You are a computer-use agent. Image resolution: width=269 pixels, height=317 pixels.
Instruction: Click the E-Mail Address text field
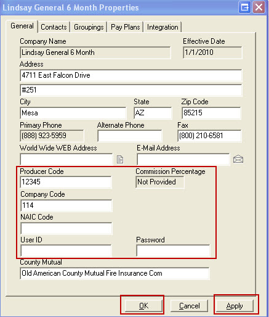click(x=183, y=159)
